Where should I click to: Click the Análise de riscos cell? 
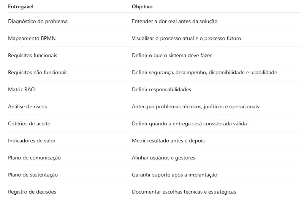click(27, 106)
